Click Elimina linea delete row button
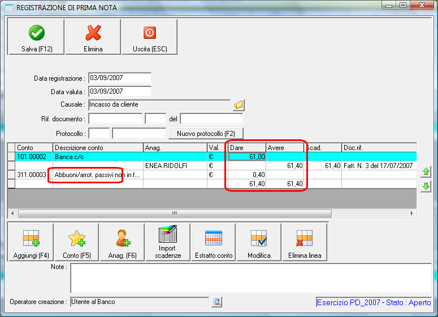 click(x=305, y=243)
